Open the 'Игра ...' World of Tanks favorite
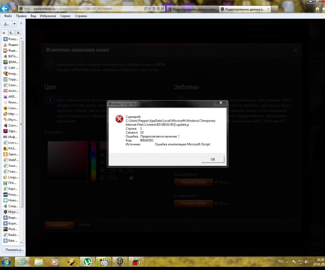325x270 pixels. click(x=11, y=212)
